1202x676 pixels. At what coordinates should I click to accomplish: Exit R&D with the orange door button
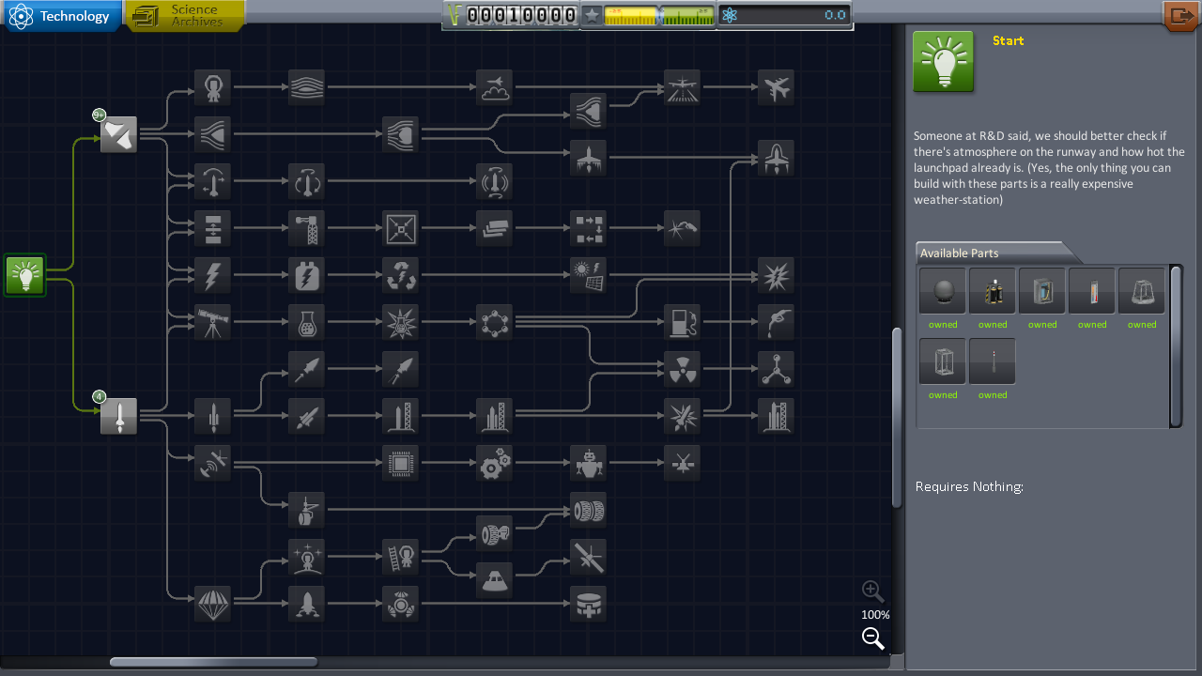1180,16
